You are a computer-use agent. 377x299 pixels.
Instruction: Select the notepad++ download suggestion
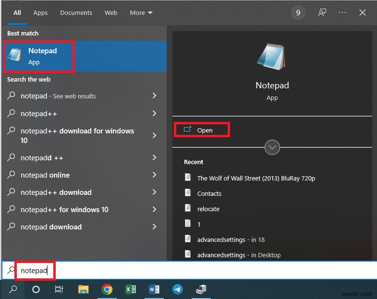pos(84,192)
